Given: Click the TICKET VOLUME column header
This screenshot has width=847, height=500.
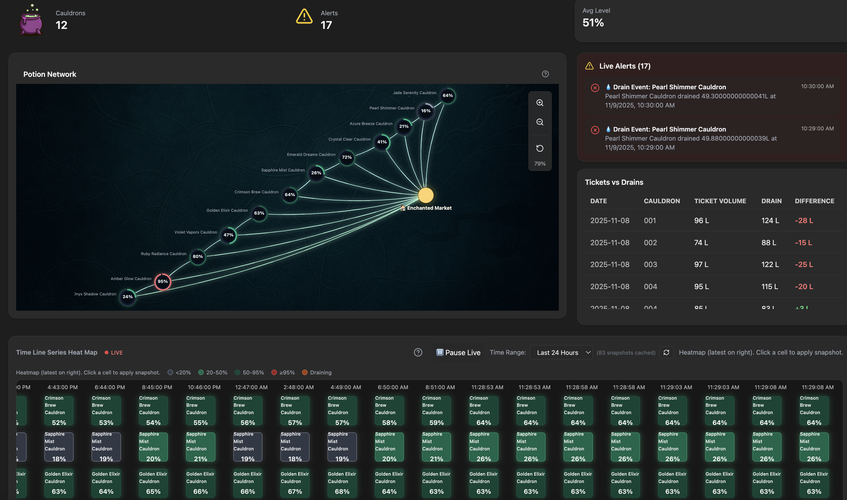Looking at the screenshot, I should click(x=720, y=201).
